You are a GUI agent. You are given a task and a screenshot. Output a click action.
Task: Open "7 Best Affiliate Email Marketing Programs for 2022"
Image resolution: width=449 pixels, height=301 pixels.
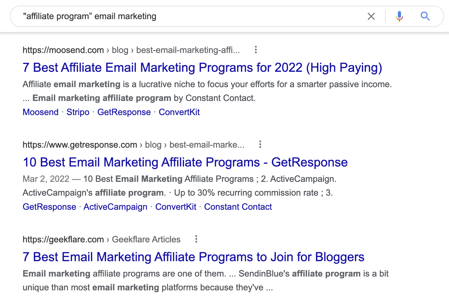click(x=202, y=68)
